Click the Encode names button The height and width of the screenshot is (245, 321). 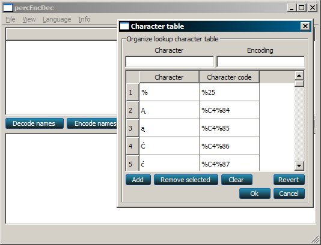click(92, 123)
